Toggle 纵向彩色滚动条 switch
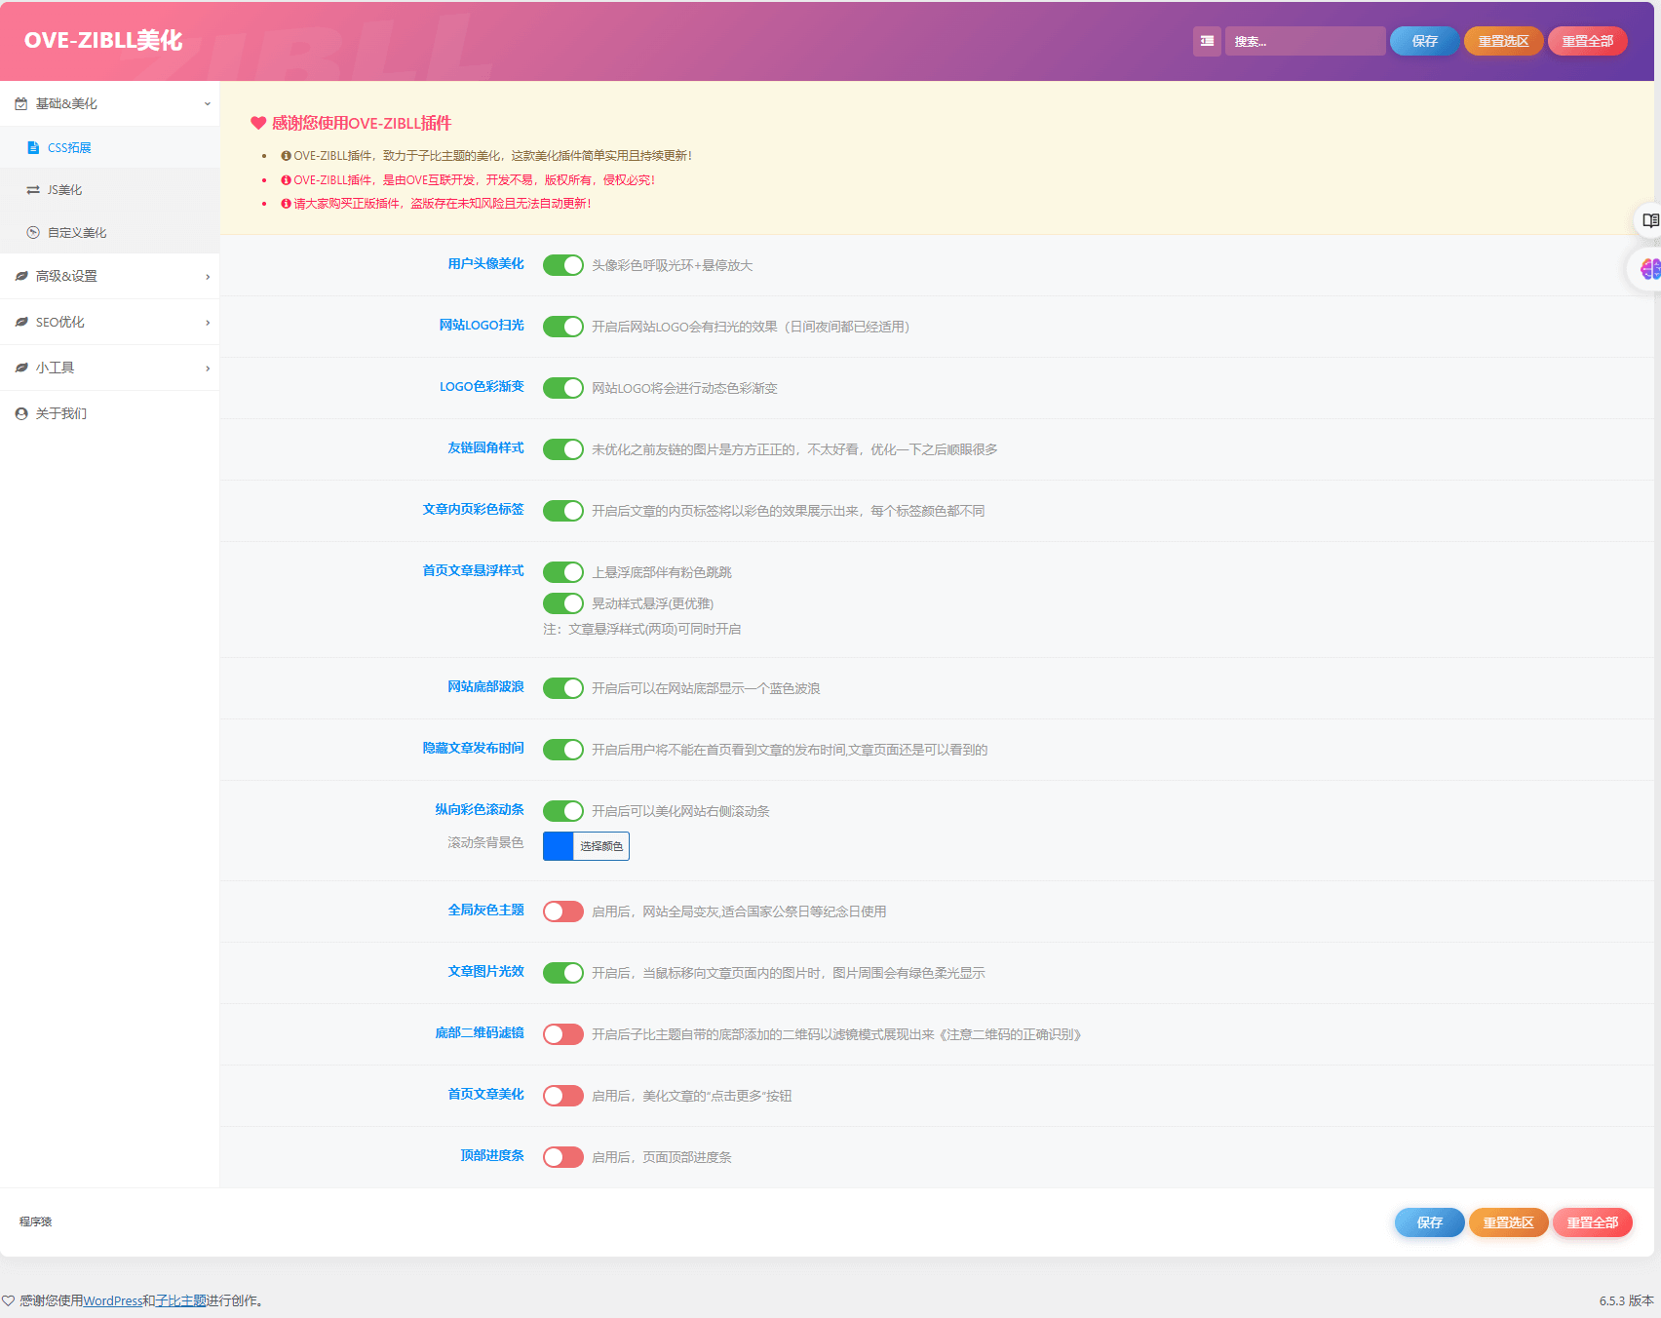The height and width of the screenshot is (1318, 1661). pyautogui.click(x=563, y=811)
